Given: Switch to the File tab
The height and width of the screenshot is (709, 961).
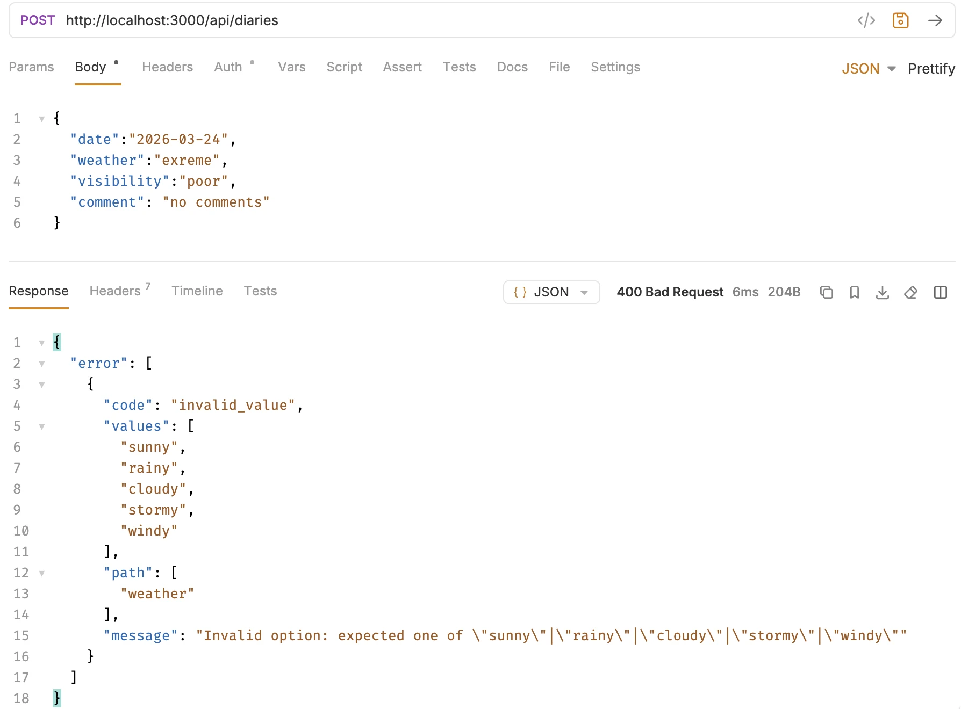Looking at the screenshot, I should [x=560, y=67].
